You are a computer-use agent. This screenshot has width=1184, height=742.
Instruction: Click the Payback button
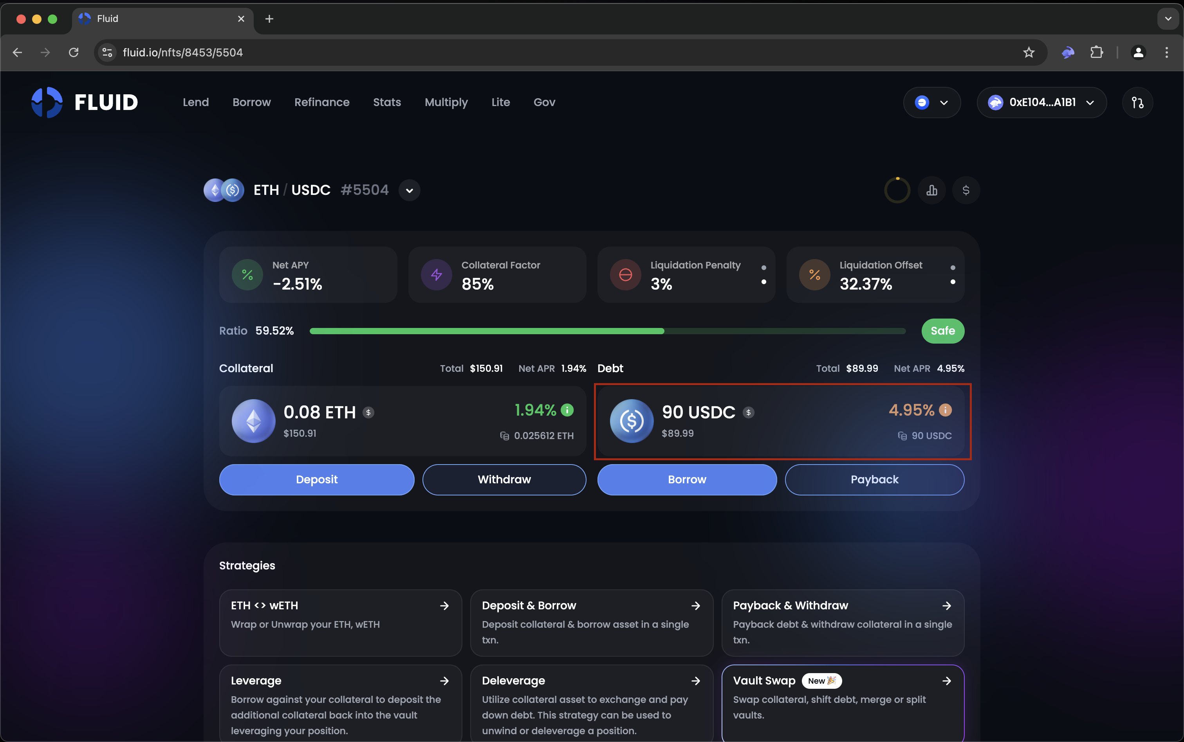click(x=874, y=480)
